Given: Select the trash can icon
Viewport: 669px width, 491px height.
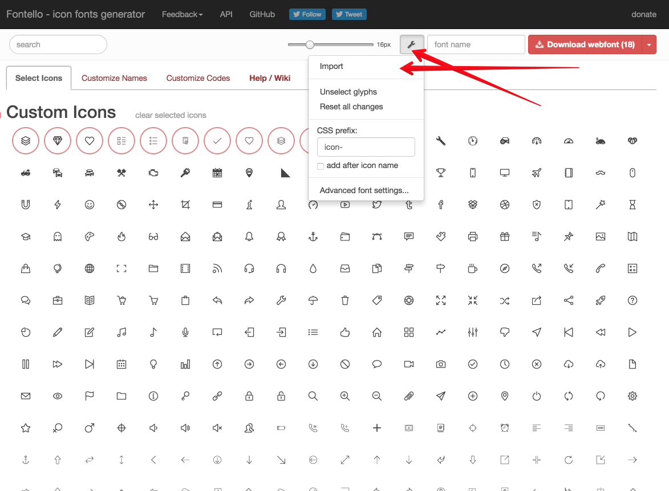Looking at the screenshot, I should coord(345,301).
